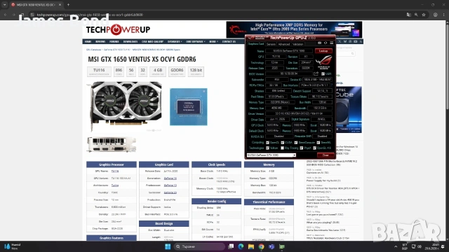The image size is (449, 252).
Task: Toggle the DirectCompute checkbox
Action: coord(296,142)
